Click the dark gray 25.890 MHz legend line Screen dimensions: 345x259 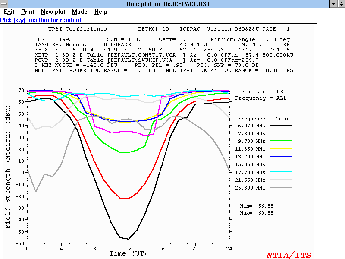coord(281,188)
